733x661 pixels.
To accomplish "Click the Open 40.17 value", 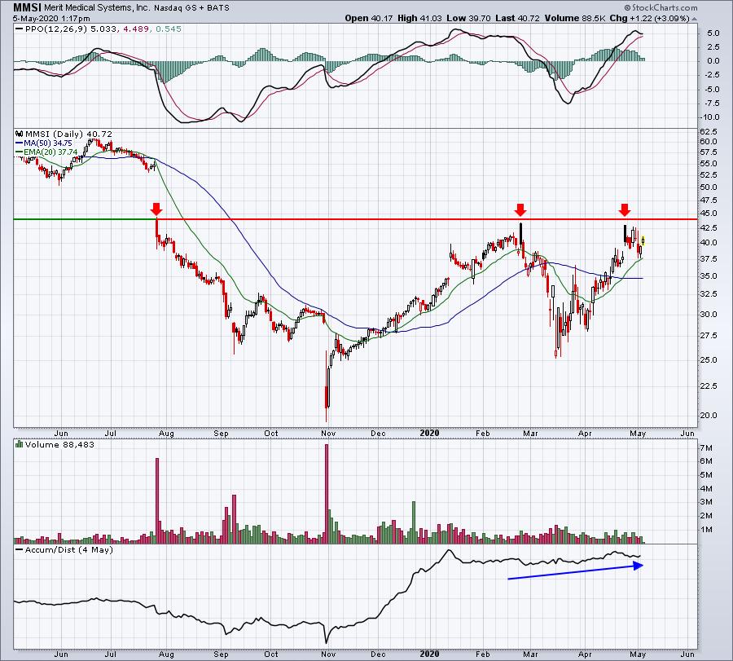I will point(370,18).
